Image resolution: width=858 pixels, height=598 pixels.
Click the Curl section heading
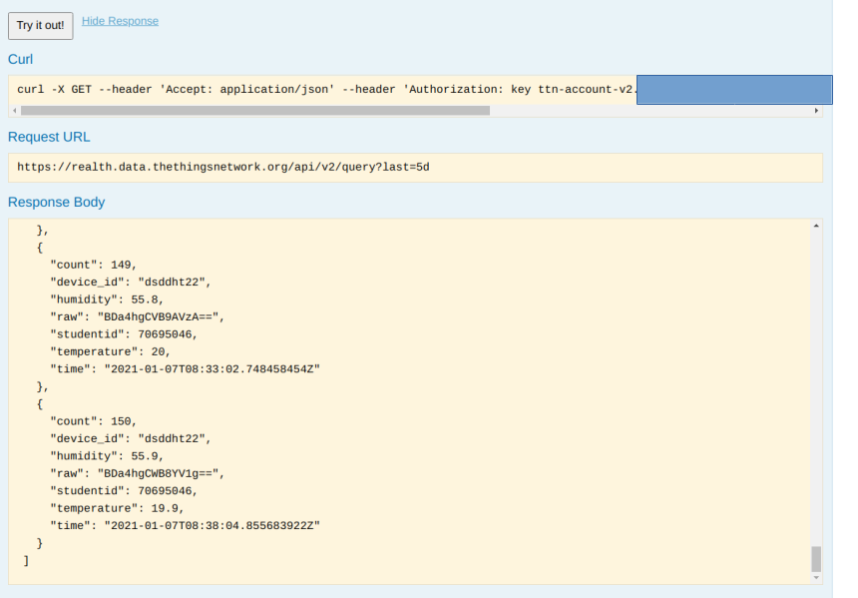[x=21, y=59]
